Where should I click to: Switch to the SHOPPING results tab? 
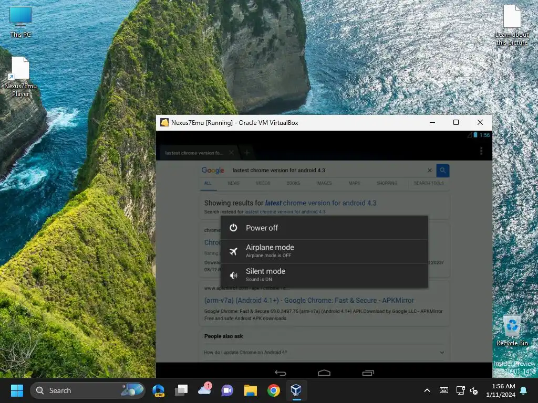[387, 183]
